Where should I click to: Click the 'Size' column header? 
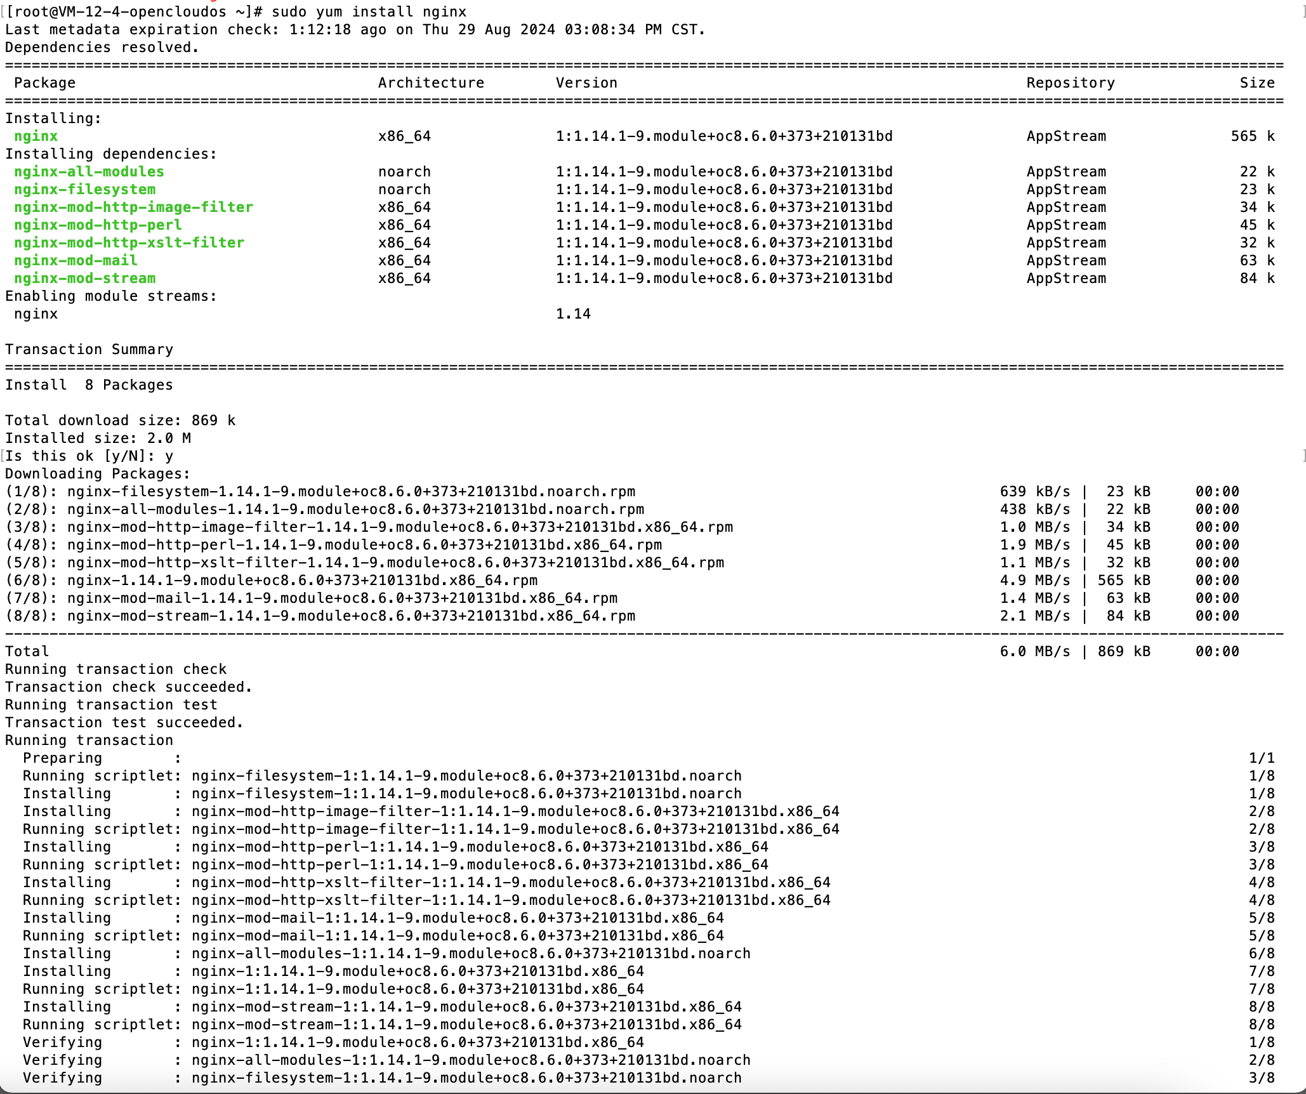point(1257,83)
